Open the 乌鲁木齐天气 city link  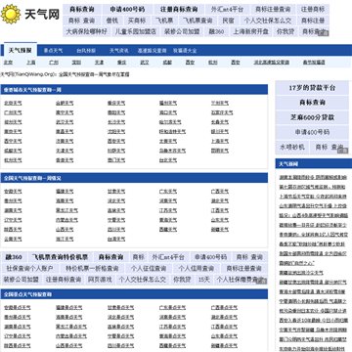tap(172, 151)
